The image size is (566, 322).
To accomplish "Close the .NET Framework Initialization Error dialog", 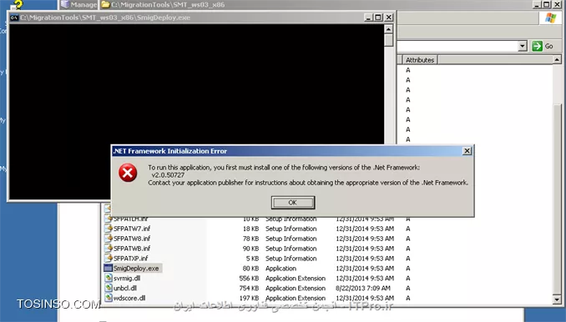I will click(467, 151).
